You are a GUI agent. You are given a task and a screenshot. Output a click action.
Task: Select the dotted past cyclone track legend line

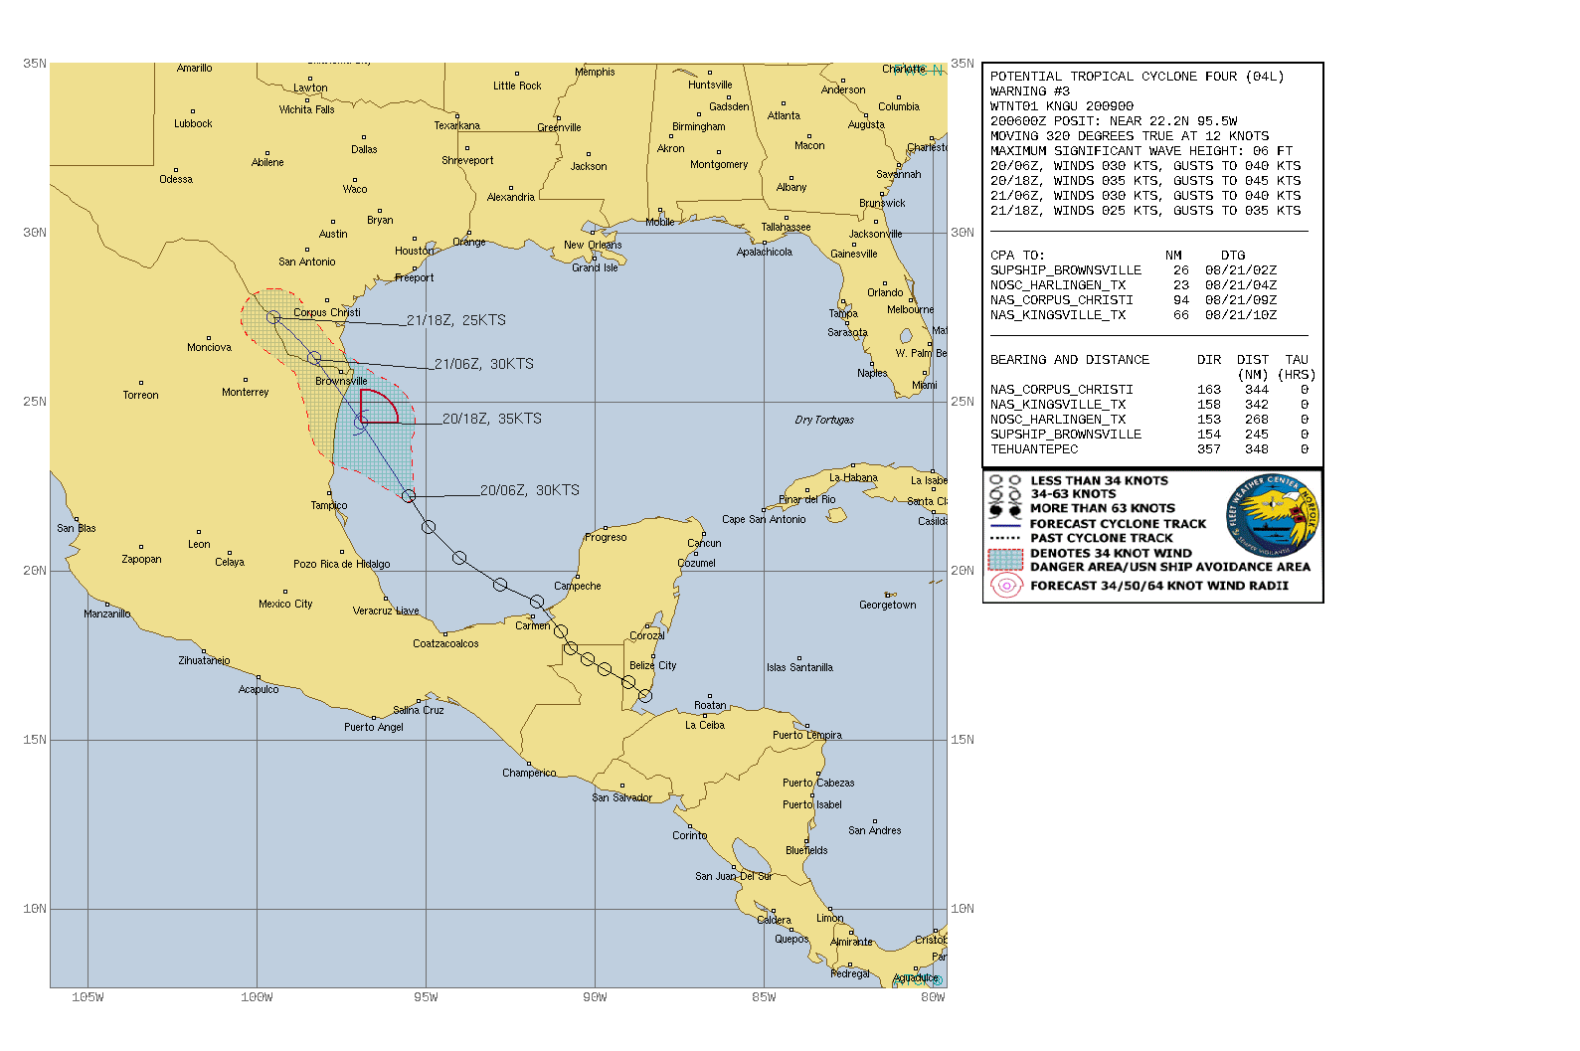(1005, 538)
